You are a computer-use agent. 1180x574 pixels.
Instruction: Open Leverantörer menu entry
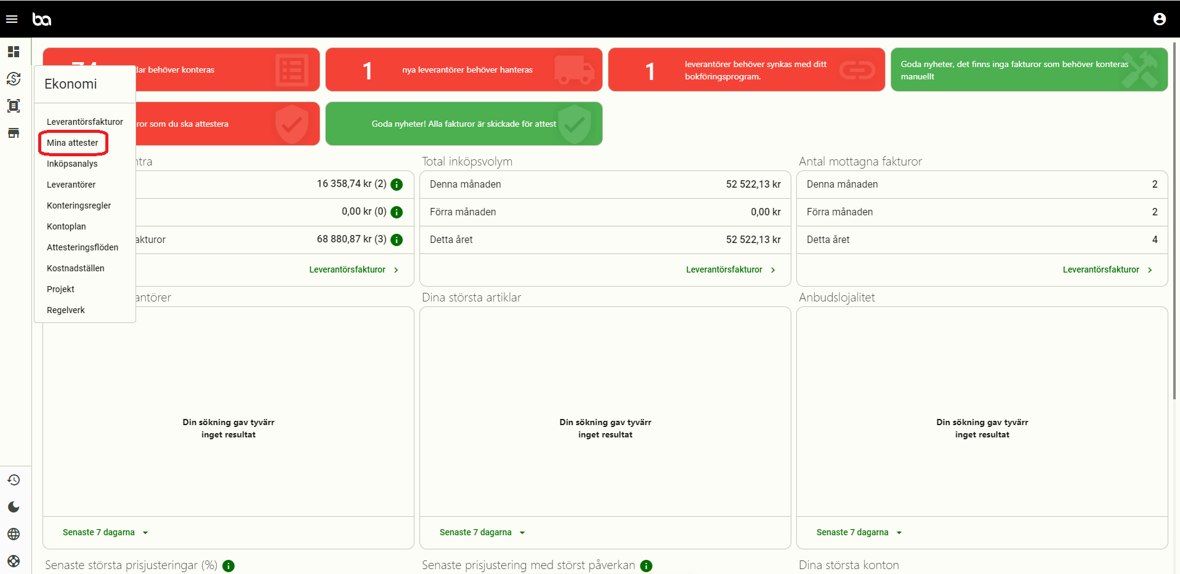pyautogui.click(x=71, y=185)
